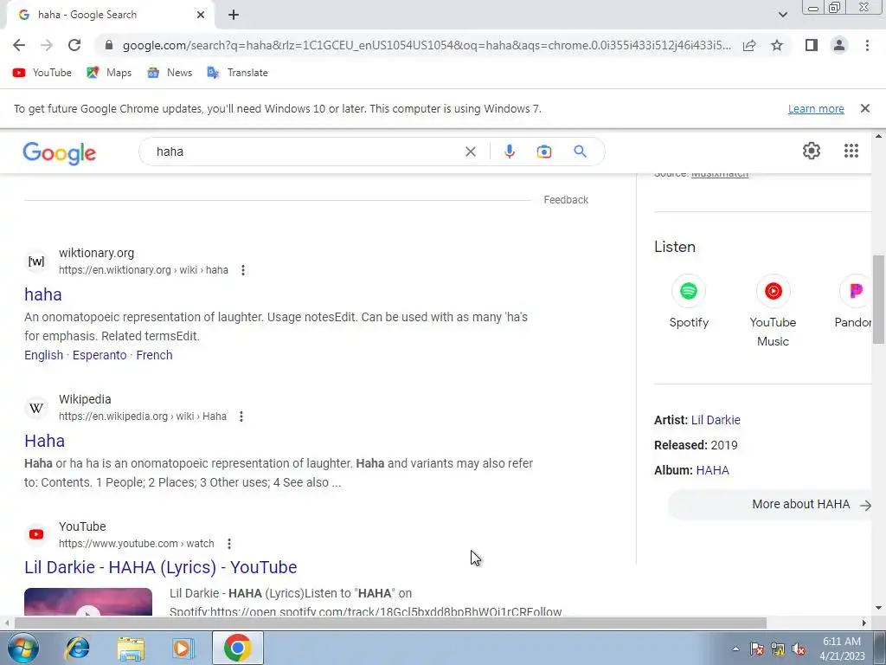
Task: Open the Windows Start menu
Action: click(x=22, y=648)
